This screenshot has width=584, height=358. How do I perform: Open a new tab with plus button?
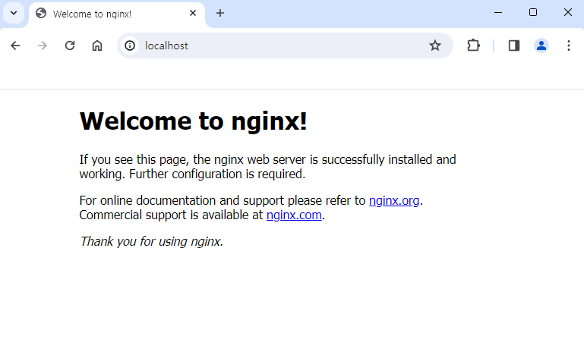point(220,14)
